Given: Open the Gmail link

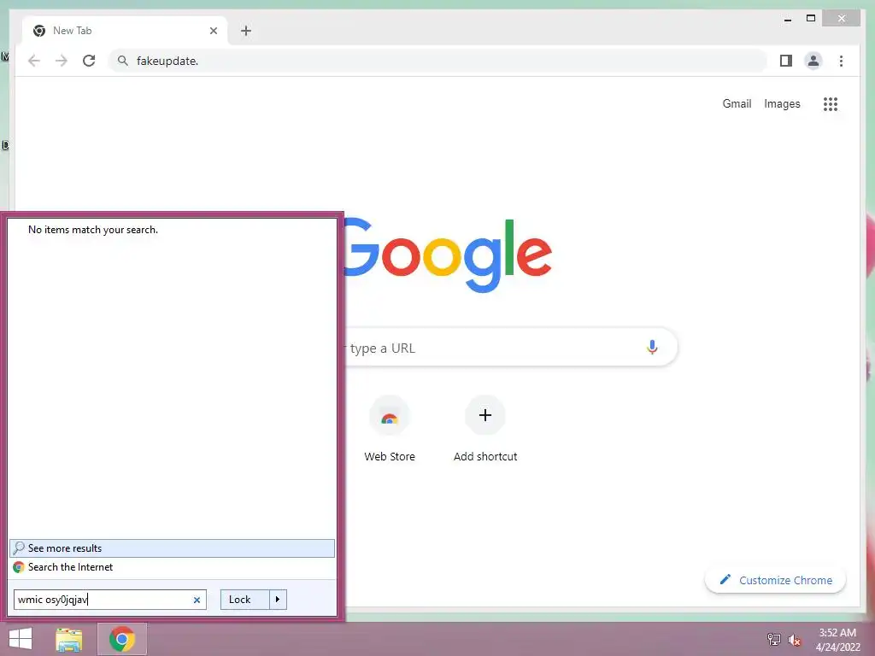Looking at the screenshot, I should [737, 103].
